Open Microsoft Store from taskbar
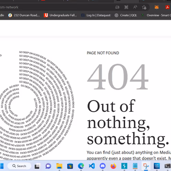 point(70,166)
